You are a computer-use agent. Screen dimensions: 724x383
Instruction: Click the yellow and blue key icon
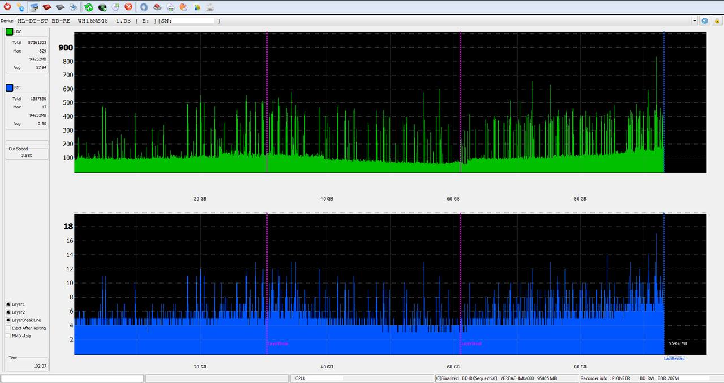click(20, 7)
